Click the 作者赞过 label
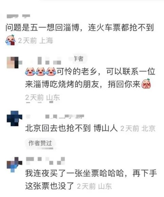 click(40, 143)
